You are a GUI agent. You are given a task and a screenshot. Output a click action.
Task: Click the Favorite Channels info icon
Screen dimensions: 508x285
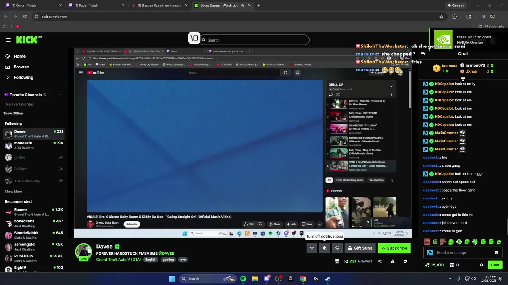click(x=45, y=95)
